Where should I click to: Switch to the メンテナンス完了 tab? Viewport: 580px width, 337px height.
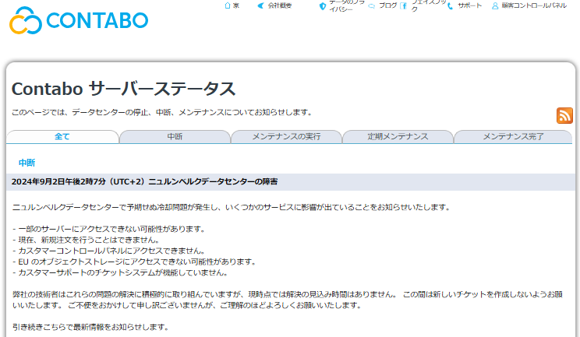(513, 136)
